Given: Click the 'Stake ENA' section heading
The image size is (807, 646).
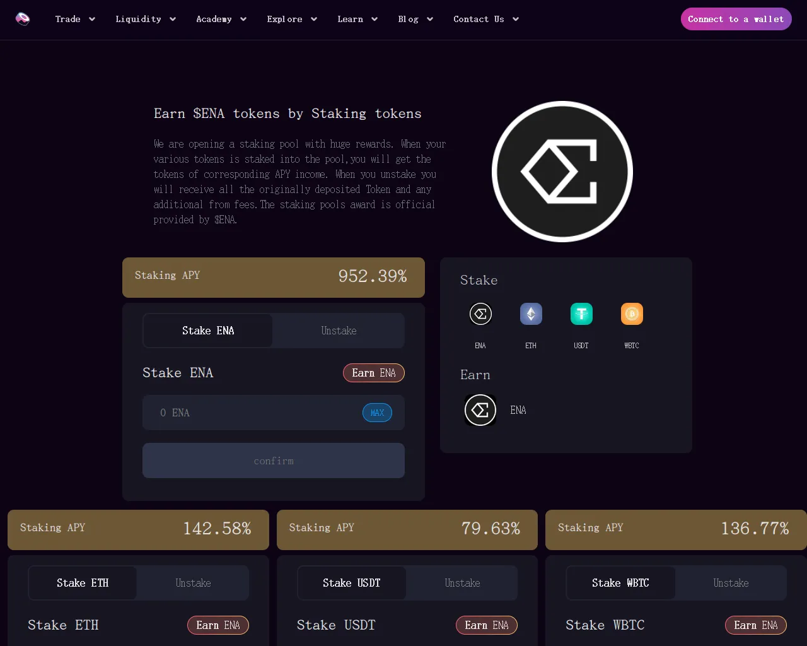Looking at the screenshot, I should tap(178, 373).
